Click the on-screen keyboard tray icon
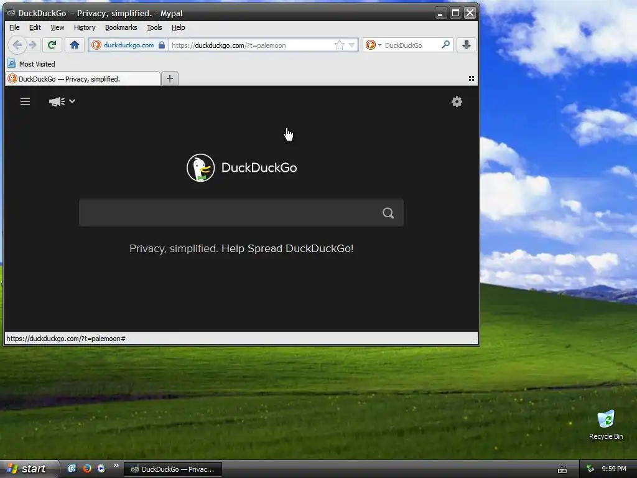The image size is (637, 478). [x=562, y=469]
